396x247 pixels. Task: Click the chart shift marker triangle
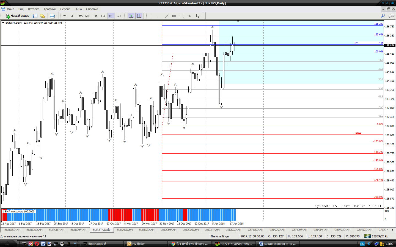[x=238, y=21]
